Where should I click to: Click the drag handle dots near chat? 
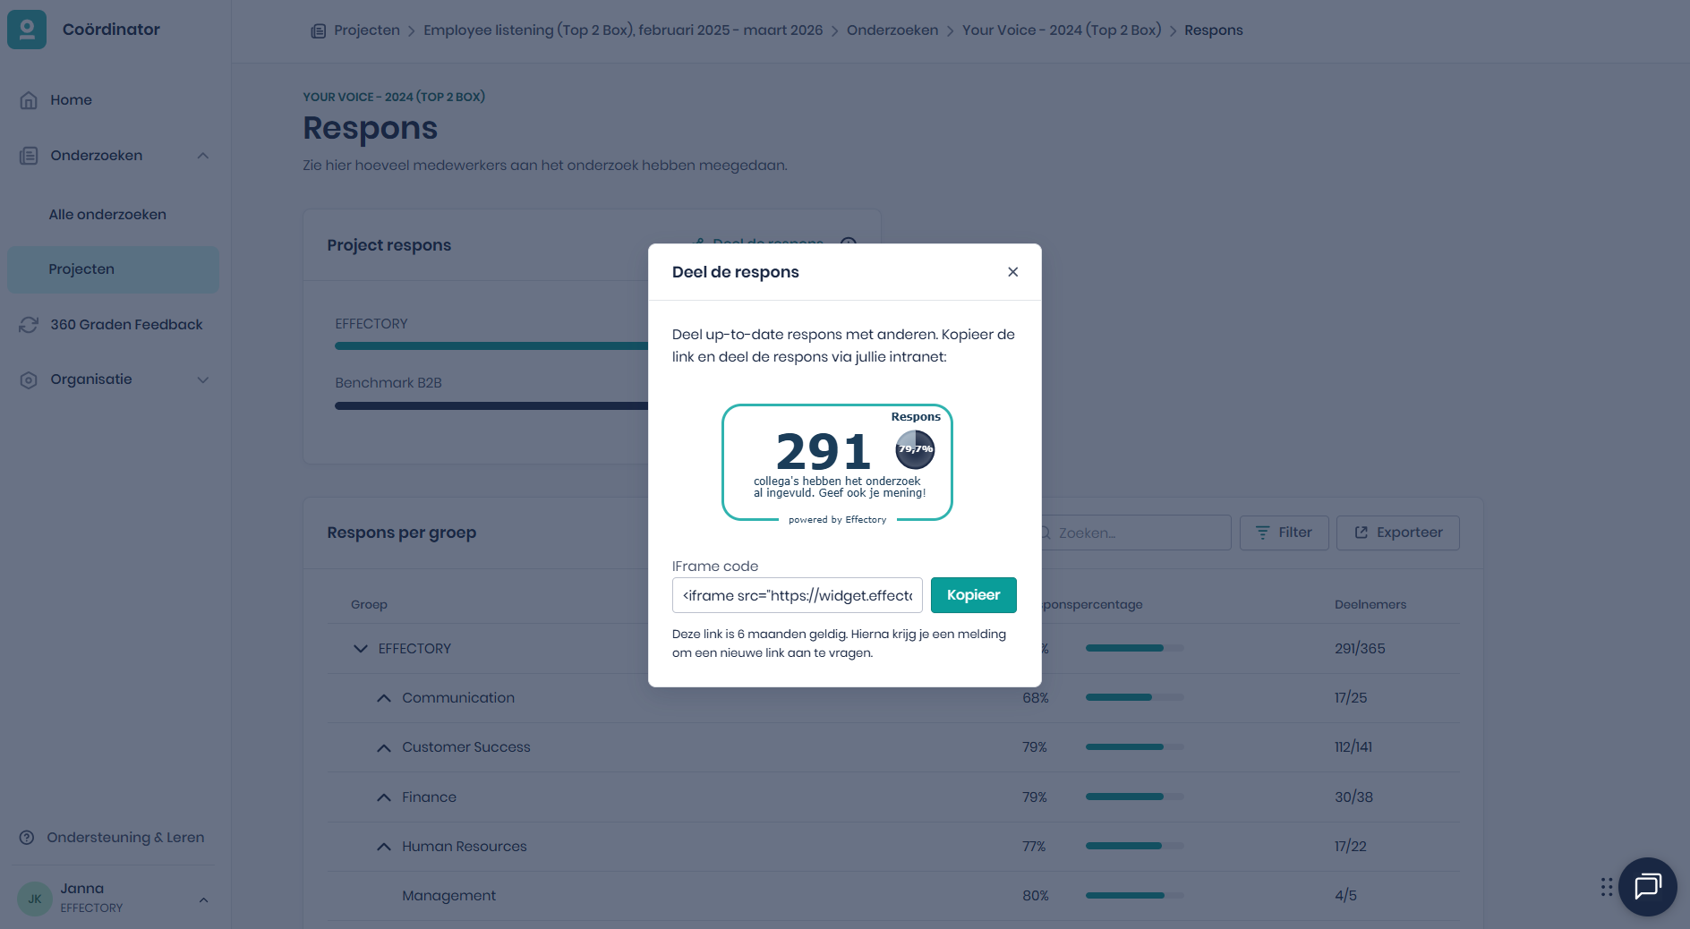point(1607,887)
